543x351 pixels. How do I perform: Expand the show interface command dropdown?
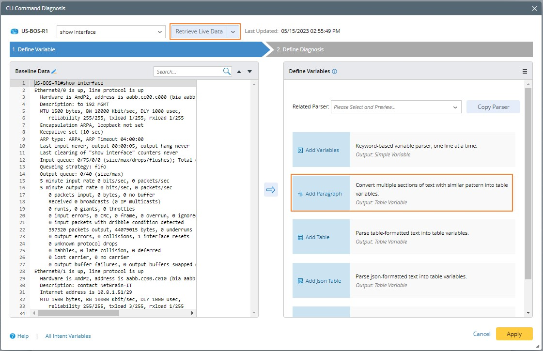[160, 32]
